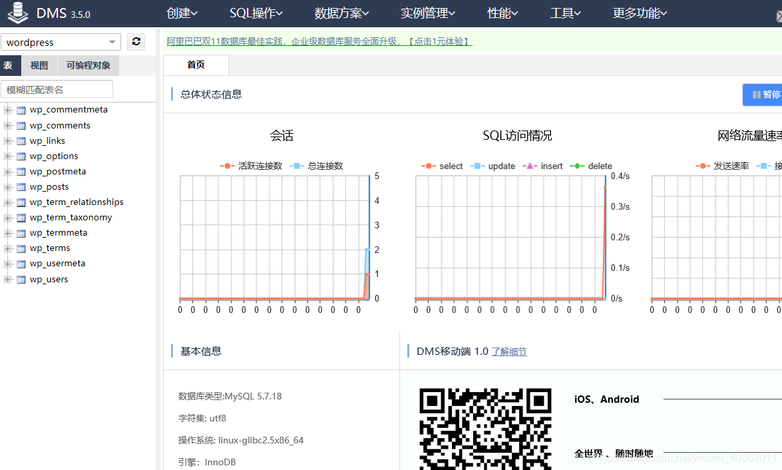Image resolution: width=782 pixels, height=470 pixels.
Task: Open the wordpress database dropdown
Action: click(61, 42)
